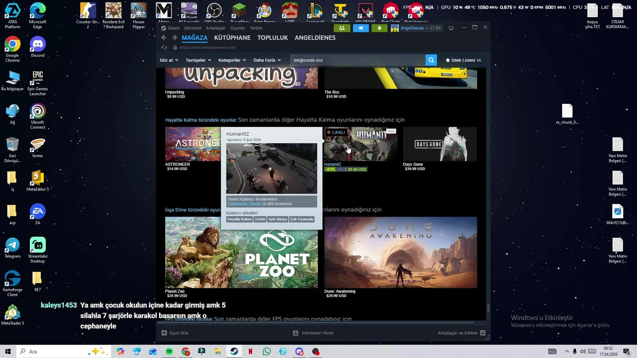Viewport: 637px width, 358px height.
Task: Click the Steam store vertical scrollbar
Action: [488, 308]
